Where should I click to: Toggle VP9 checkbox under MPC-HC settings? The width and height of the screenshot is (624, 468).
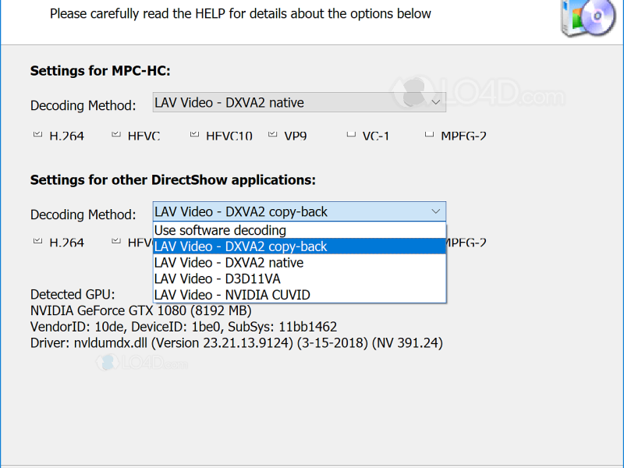(x=272, y=134)
